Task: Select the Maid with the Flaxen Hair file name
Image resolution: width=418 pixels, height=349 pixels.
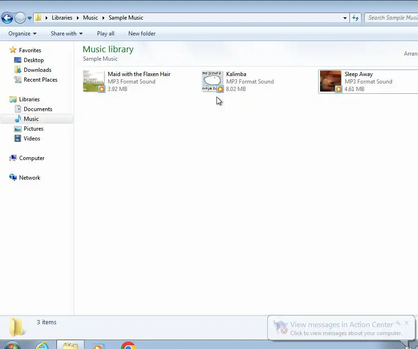Action: click(x=139, y=74)
